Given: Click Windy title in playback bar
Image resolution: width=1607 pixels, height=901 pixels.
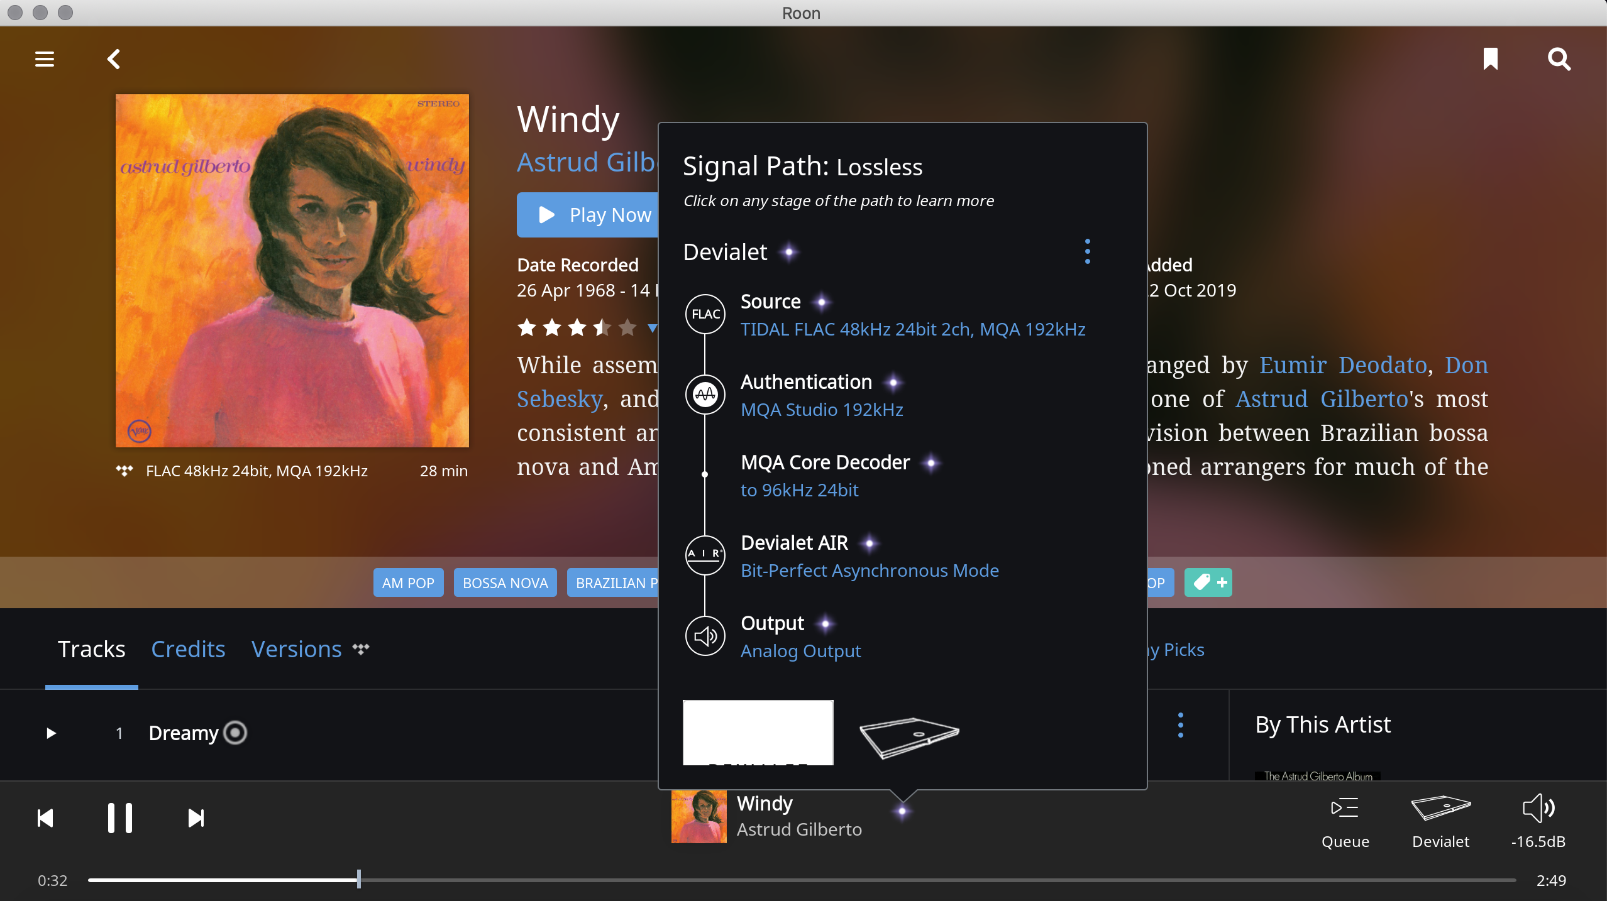Looking at the screenshot, I should [765, 804].
